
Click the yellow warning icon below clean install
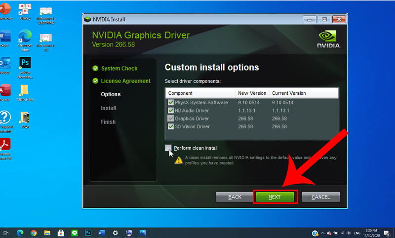tap(179, 160)
